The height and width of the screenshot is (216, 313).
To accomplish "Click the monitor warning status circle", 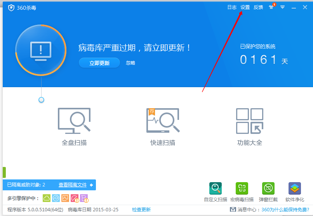I will (x=41, y=49).
